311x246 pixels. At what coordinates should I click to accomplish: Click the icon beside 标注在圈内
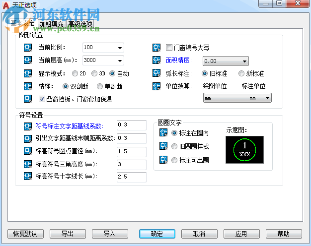pos(163,133)
